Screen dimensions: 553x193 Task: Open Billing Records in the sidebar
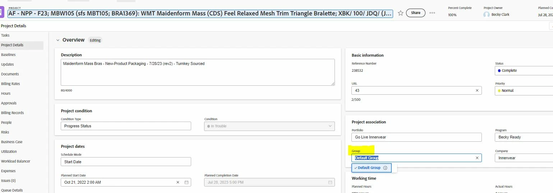click(x=13, y=113)
